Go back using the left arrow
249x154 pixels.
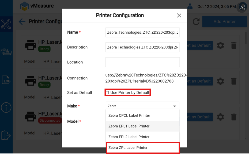(22, 22)
